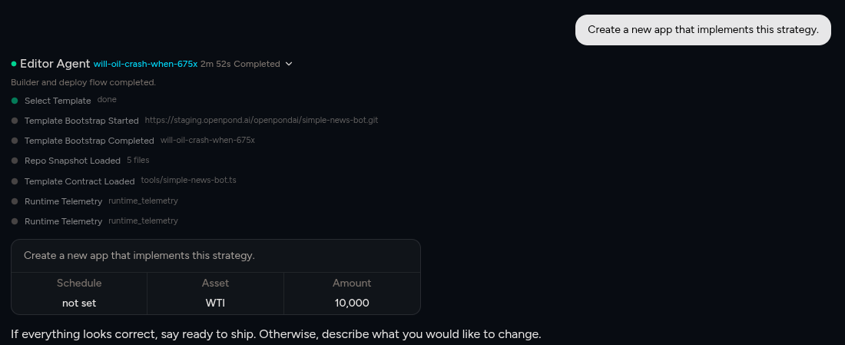This screenshot has height=345, width=845.
Task: Open the will-oil-crash-when-675x app link
Action: (145, 64)
